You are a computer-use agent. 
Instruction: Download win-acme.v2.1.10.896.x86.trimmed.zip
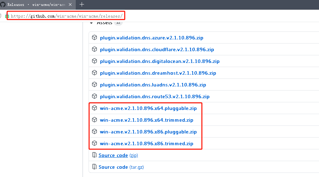[146, 144]
